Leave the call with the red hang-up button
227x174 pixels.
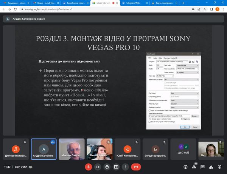[x=136, y=167]
